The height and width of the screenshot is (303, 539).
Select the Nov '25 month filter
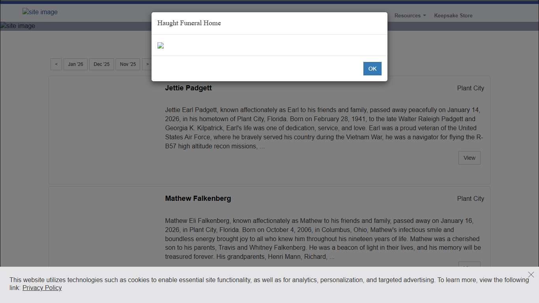(128, 64)
